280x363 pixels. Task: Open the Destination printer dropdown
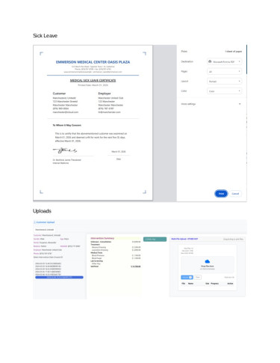coord(224,61)
